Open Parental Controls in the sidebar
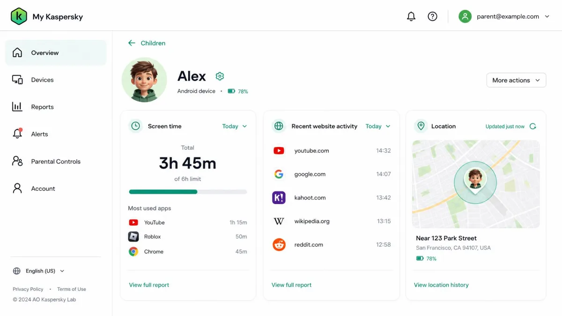The width and height of the screenshot is (562, 316). coord(56,162)
